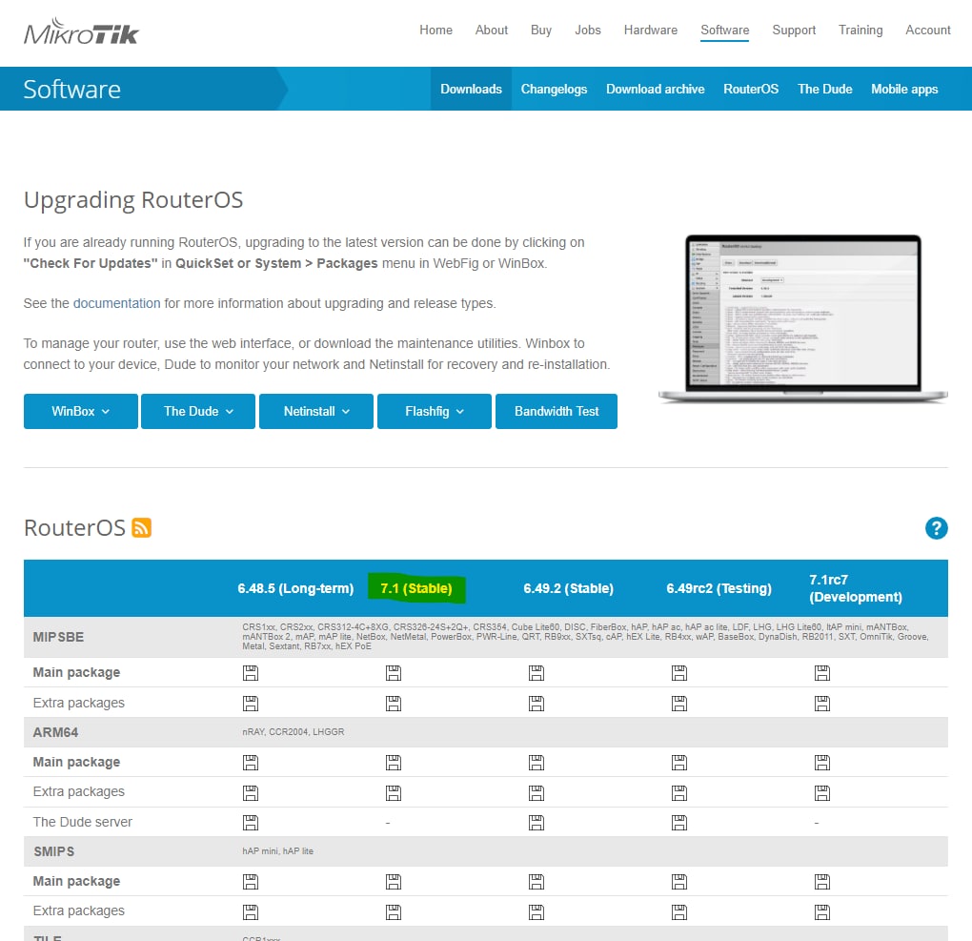
Task: Click the SMIPS section row label
Action: click(54, 851)
